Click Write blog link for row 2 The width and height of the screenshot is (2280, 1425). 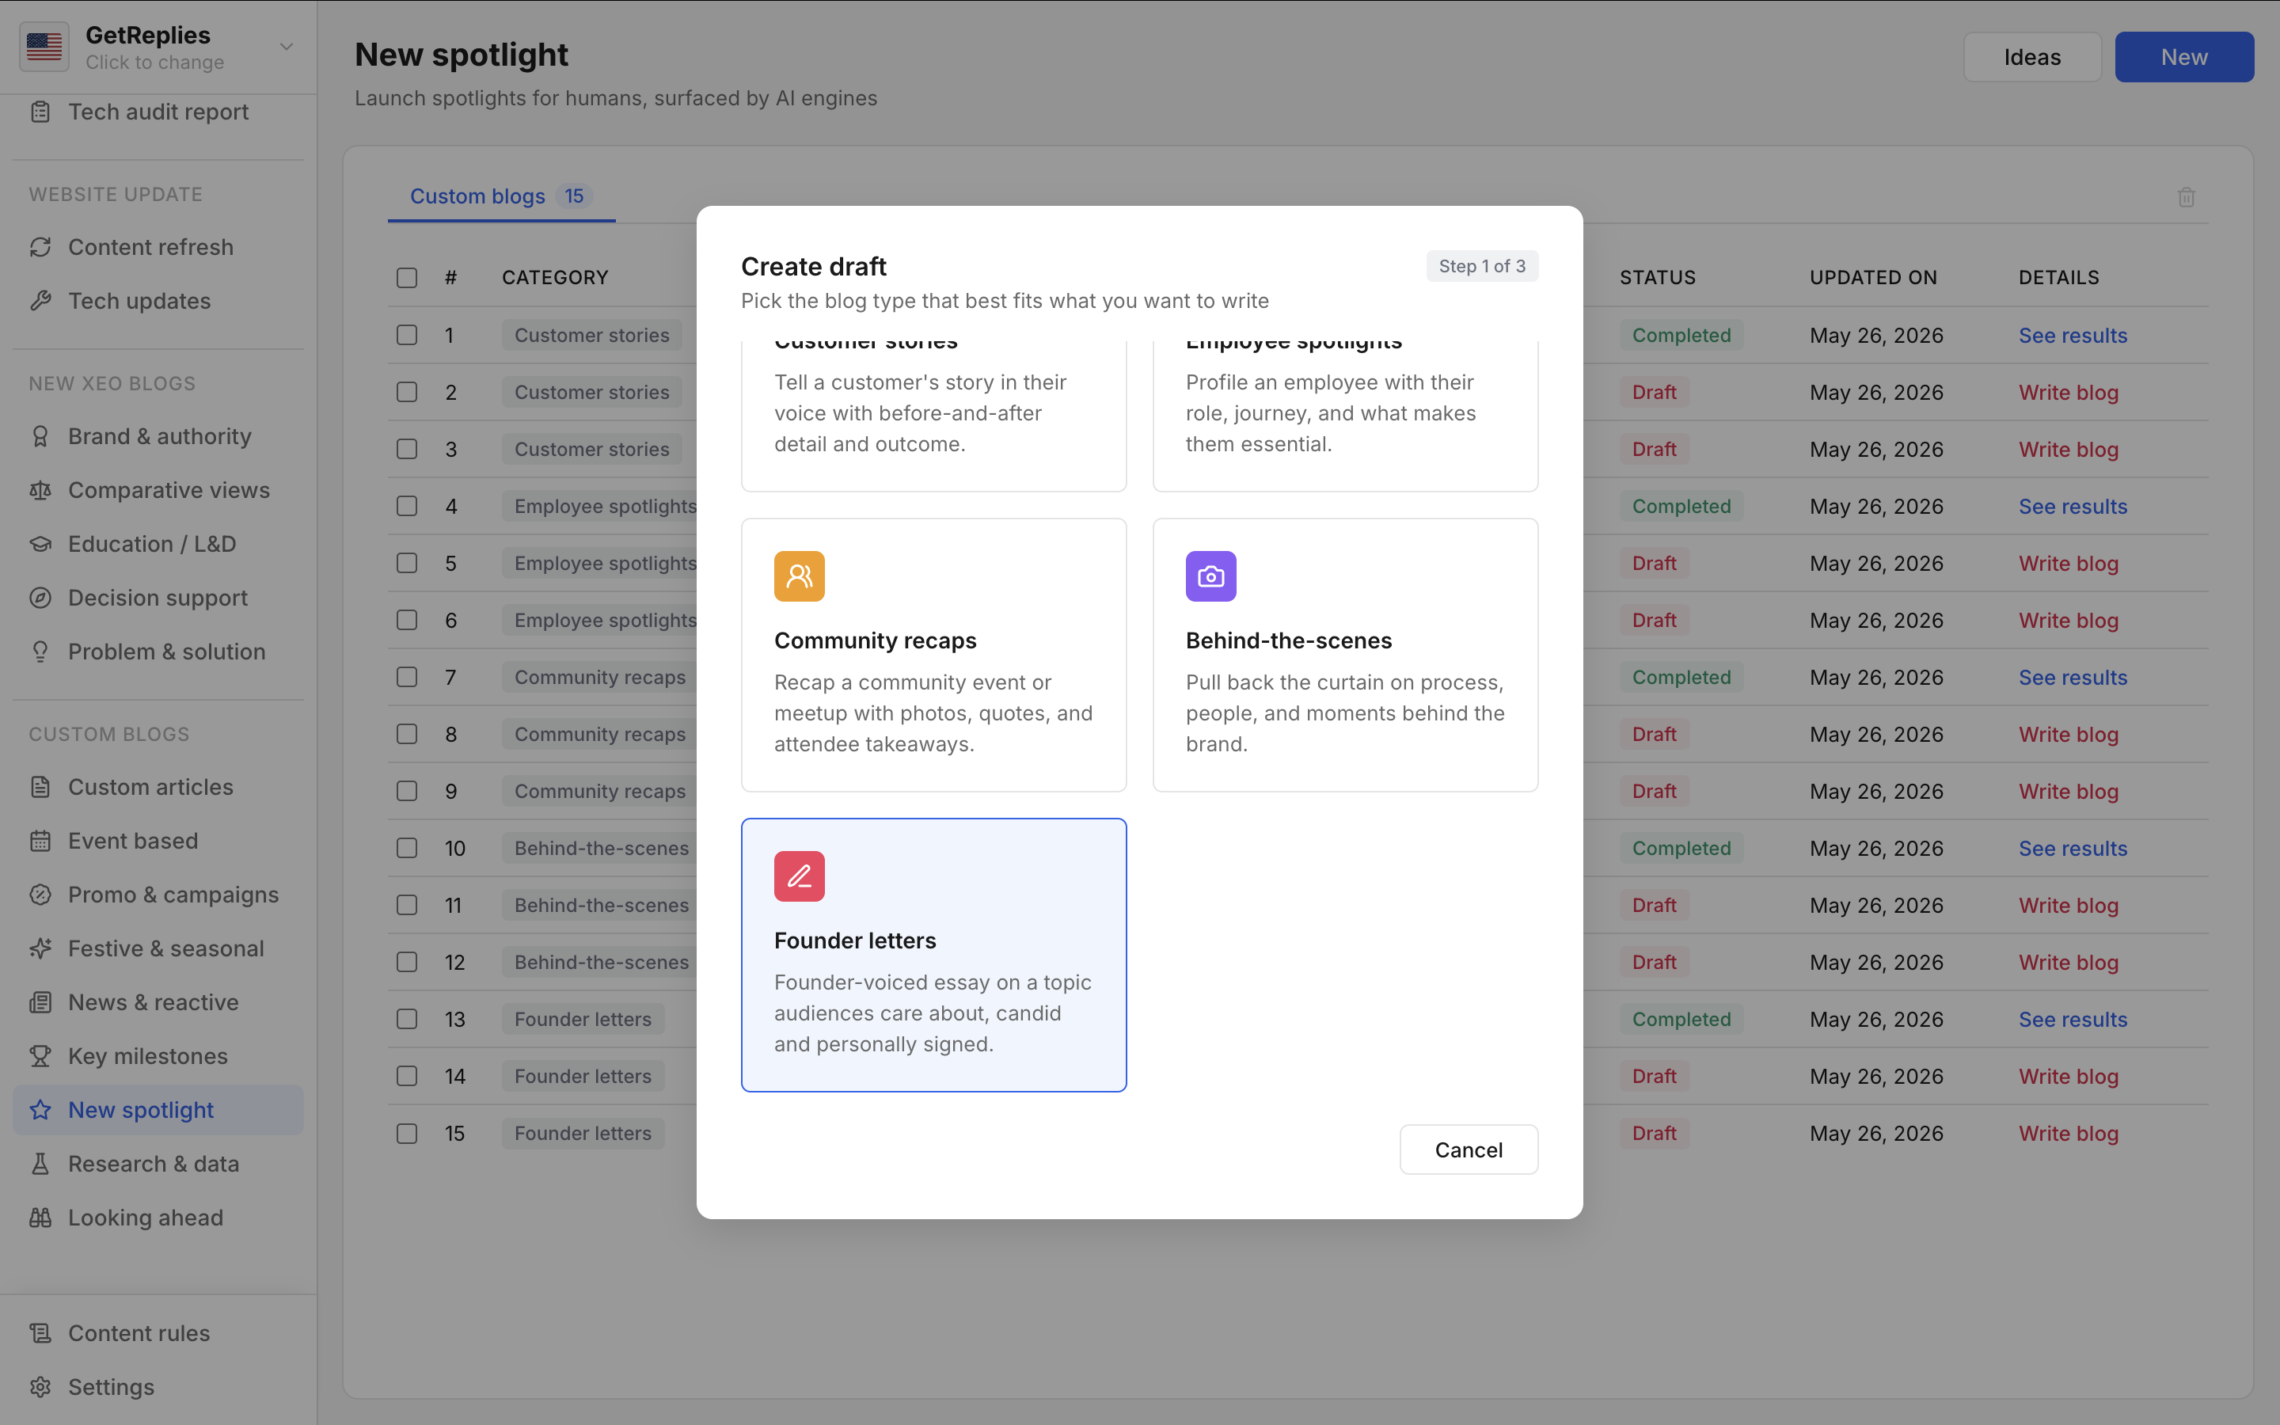2068,392
